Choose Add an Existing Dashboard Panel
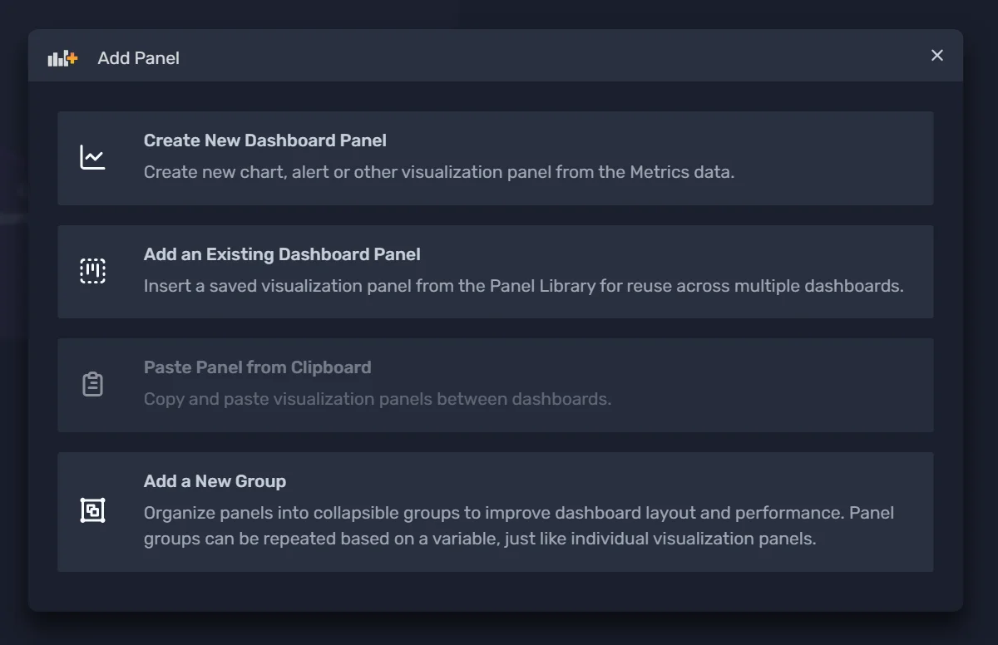This screenshot has width=998, height=645. [496, 271]
